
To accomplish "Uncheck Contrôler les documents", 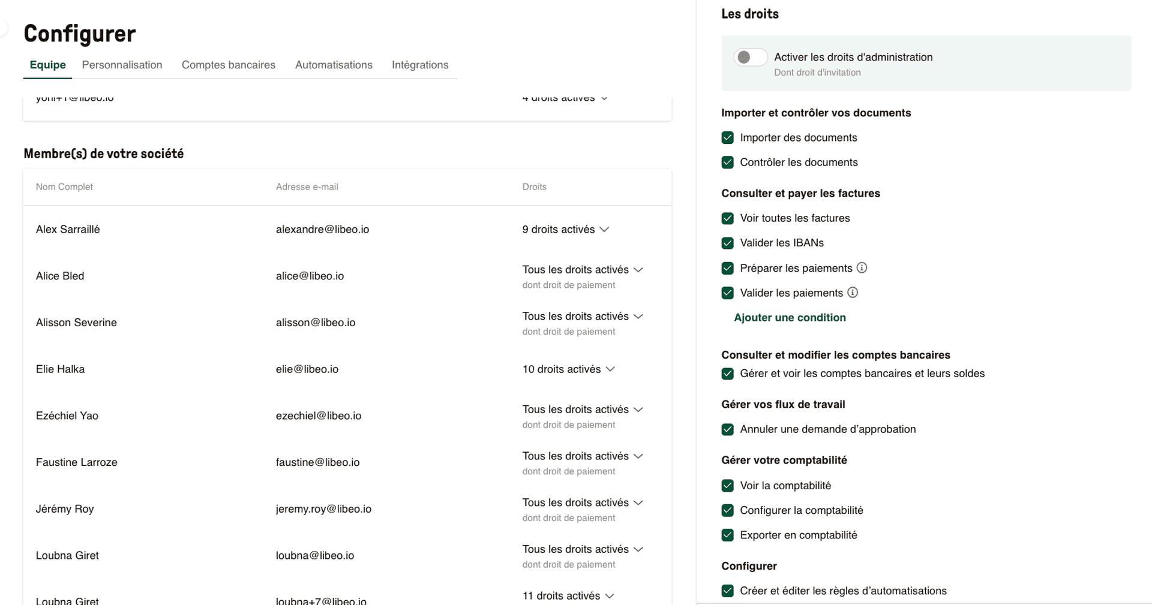I will [x=728, y=162].
